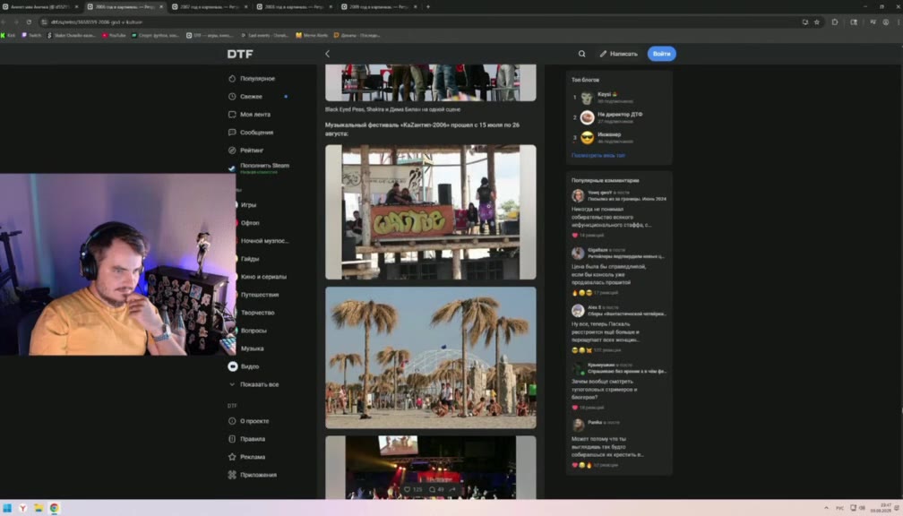Screen dimensions: 903x516
Task: Click the Рейтинг sidebar icon
Action: 232,150
